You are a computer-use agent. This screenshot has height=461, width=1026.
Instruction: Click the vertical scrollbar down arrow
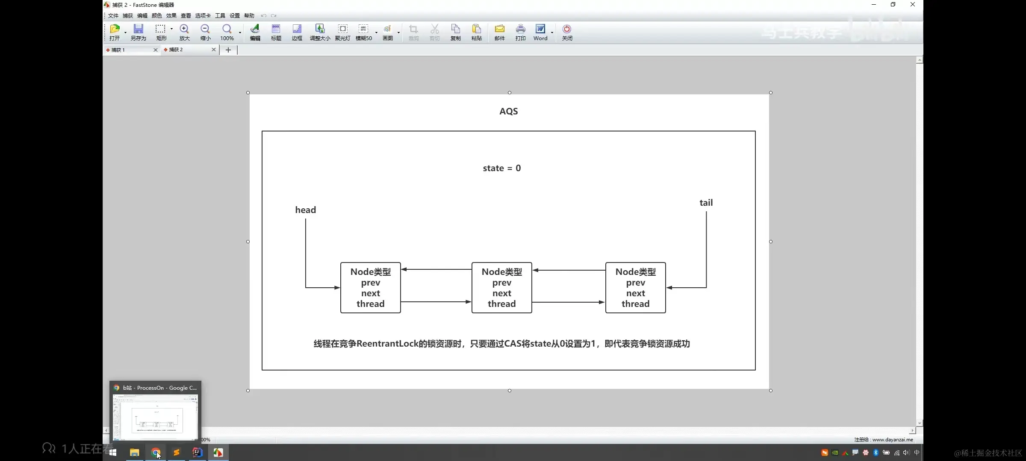click(919, 423)
